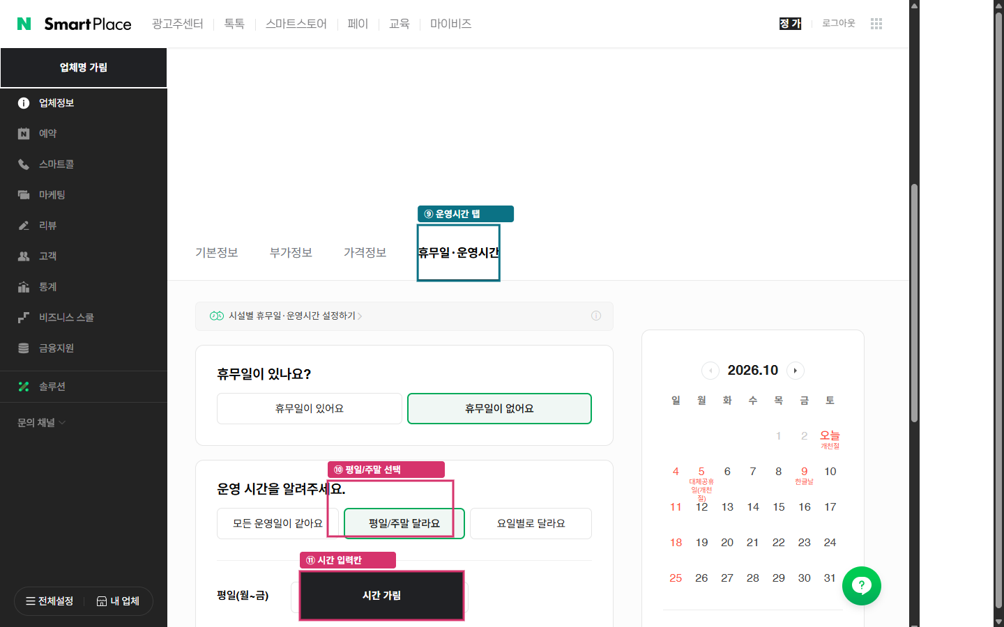Select the 고객 people icon
This screenshot has width=1004, height=627.
coord(24,256)
